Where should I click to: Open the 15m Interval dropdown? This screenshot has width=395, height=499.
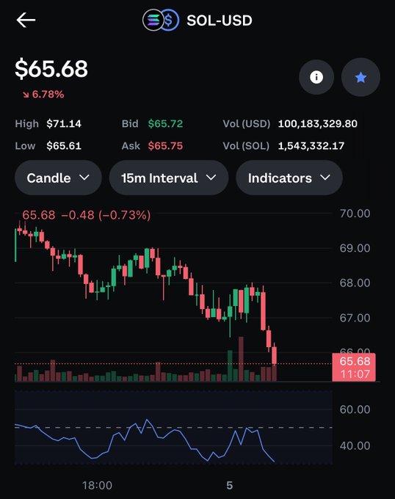tap(169, 178)
